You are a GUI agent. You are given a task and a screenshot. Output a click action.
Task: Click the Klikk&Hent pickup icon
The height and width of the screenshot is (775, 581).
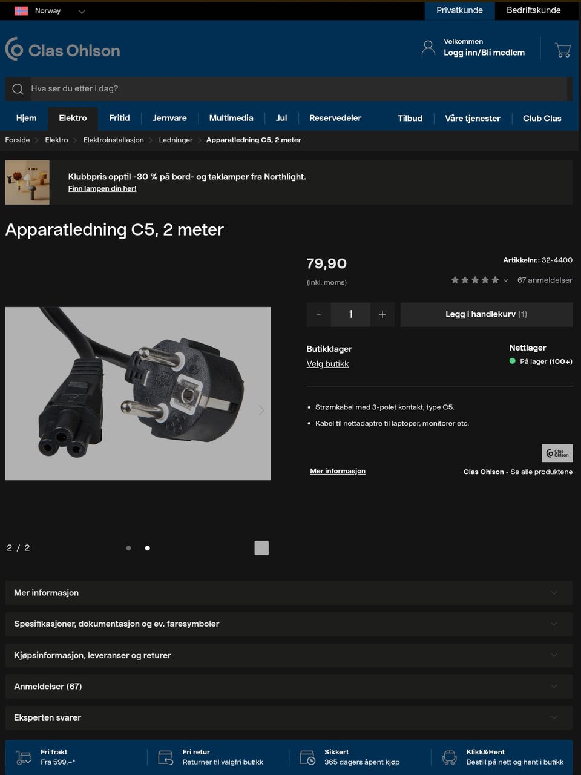click(x=450, y=757)
